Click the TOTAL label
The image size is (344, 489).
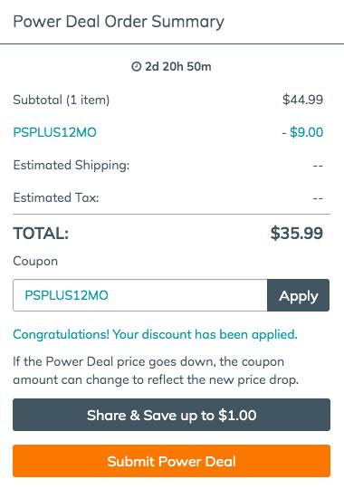point(41,234)
